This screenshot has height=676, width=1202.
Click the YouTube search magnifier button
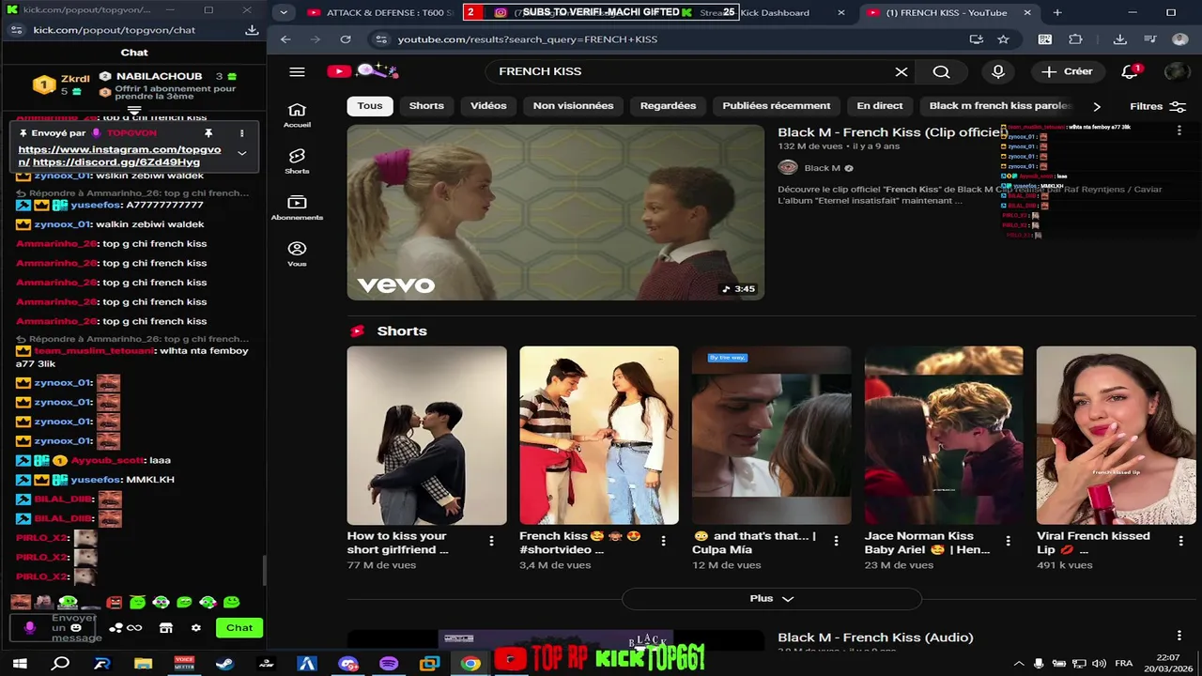click(942, 72)
